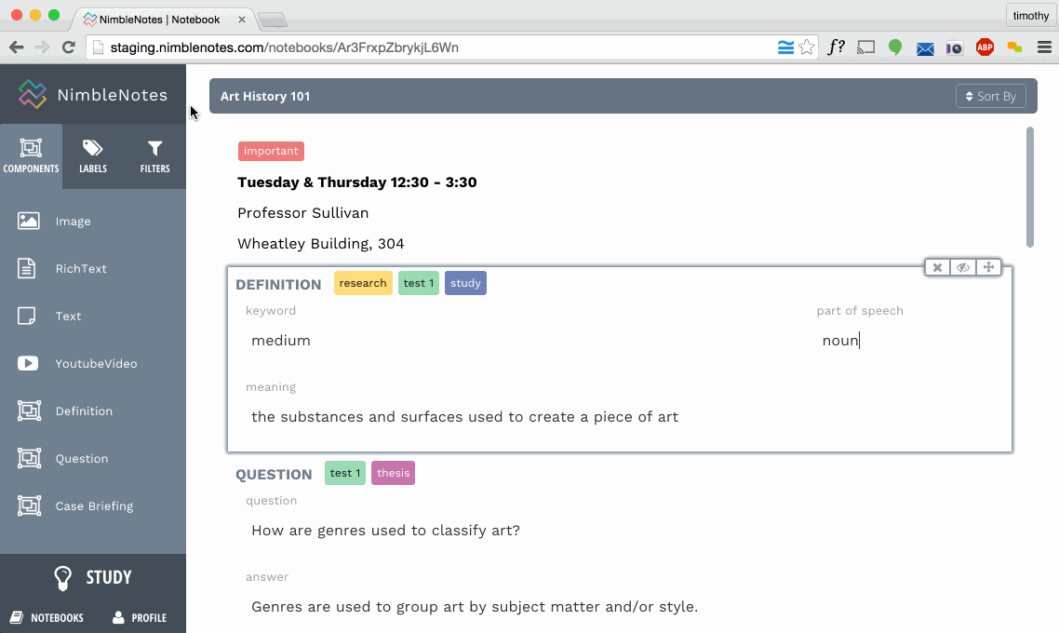Reload the page in Chrome

click(x=68, y=47)
